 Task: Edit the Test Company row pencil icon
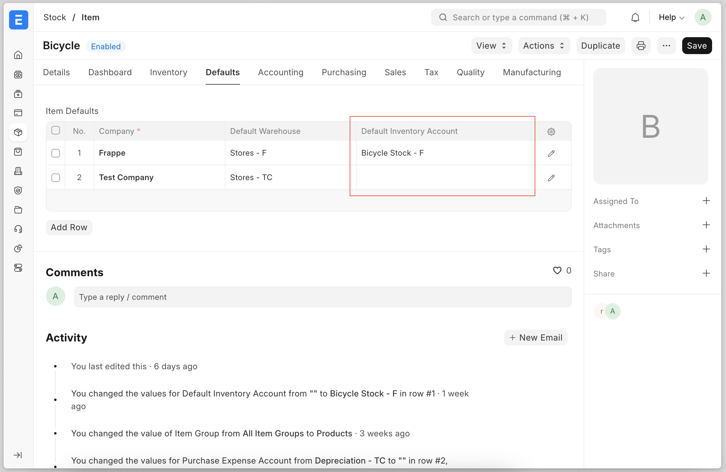tap(551, 178)
